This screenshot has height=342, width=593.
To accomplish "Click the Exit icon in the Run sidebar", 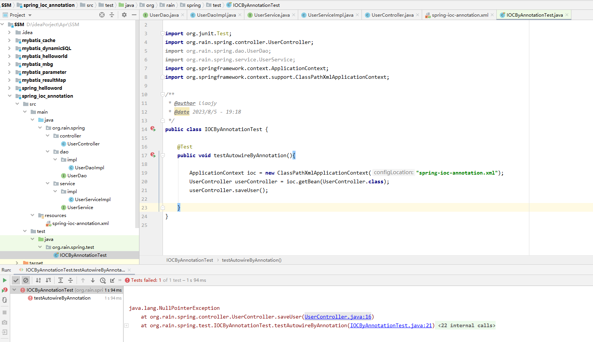I will [x=5, y=332].
